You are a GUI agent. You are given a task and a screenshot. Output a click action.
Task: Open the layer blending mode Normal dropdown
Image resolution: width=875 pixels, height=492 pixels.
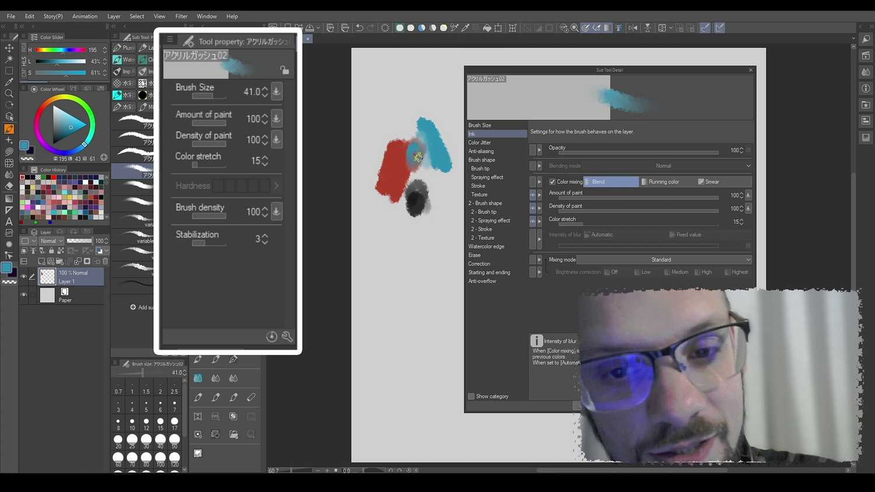pos(51,241)
